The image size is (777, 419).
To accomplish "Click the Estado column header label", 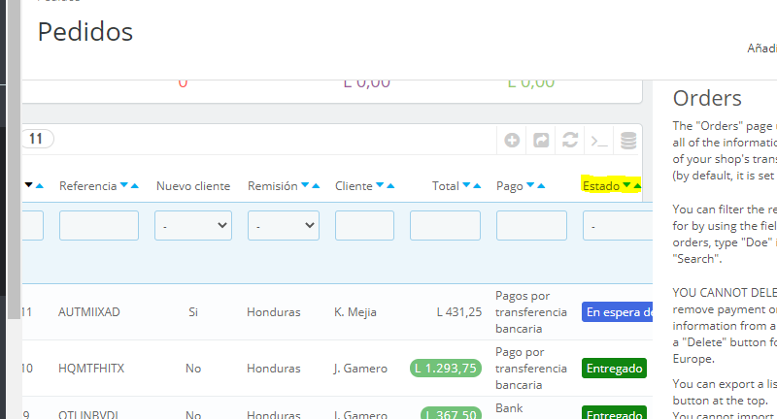I will (601, 186).
